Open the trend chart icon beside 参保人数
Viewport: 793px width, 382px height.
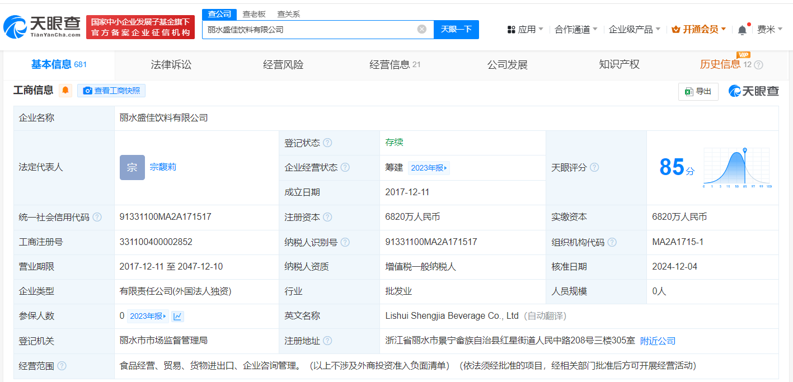coord(177,316)
